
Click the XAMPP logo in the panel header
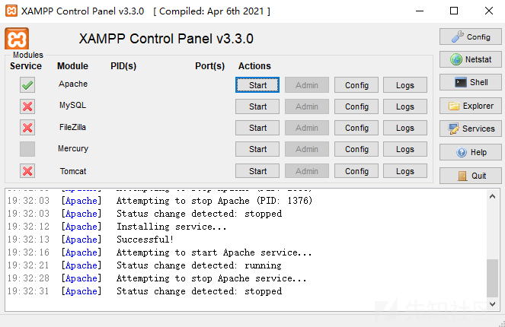pos(17,39)
